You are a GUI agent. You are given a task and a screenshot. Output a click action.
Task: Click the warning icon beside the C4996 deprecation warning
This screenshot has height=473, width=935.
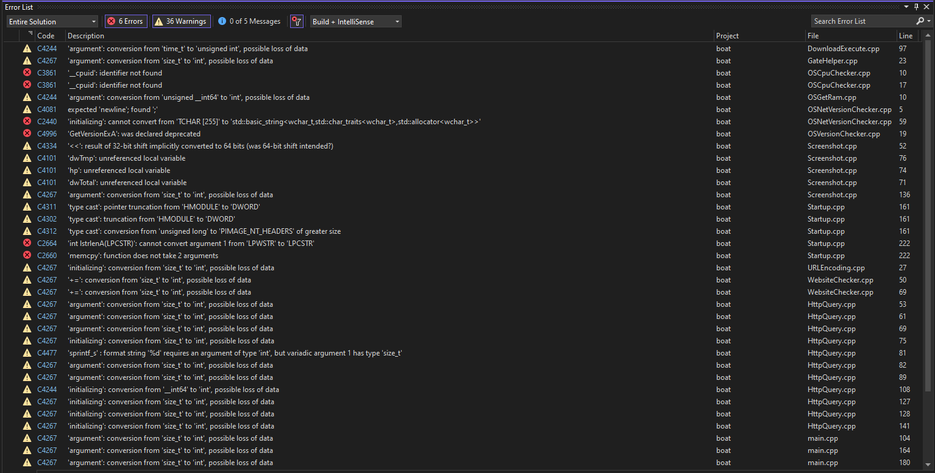click(26, 133)
